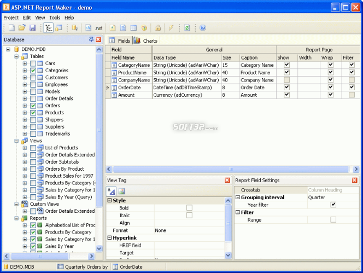Image resolution: width=363 pixels, height=273 pixels.
Task: Open the View menu
Action: (40, 18)
